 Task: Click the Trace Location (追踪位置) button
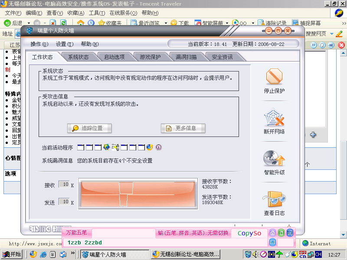(89, 128)
